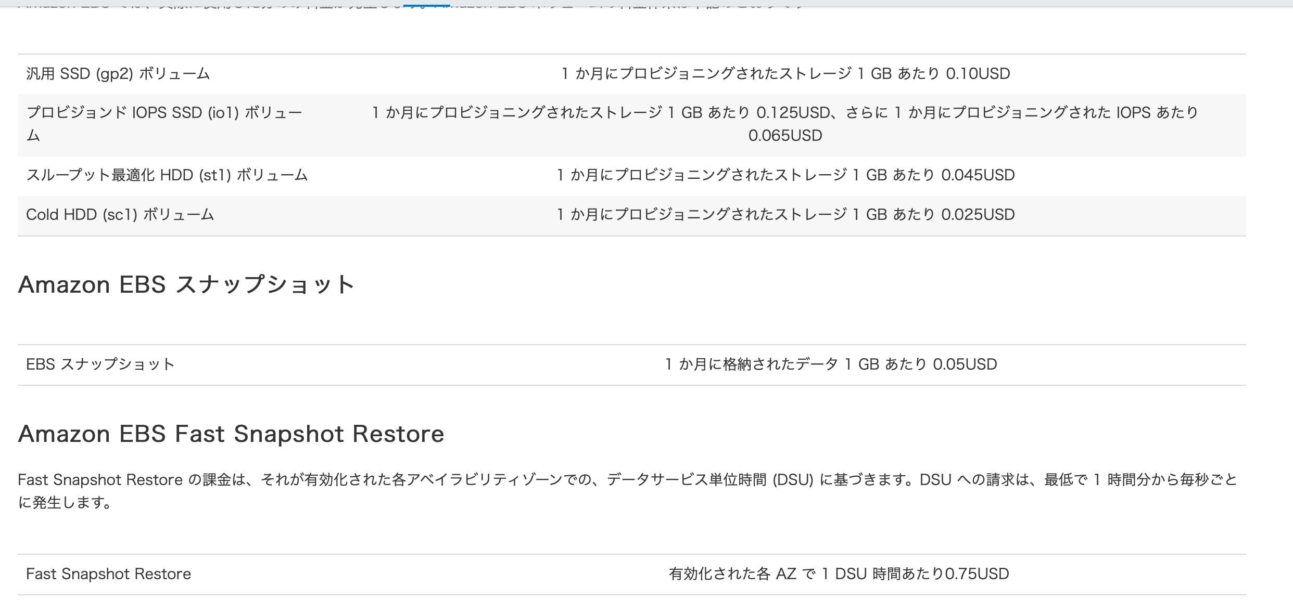Select the 'Fast Snapshot Restore' row label

[108, 574]
